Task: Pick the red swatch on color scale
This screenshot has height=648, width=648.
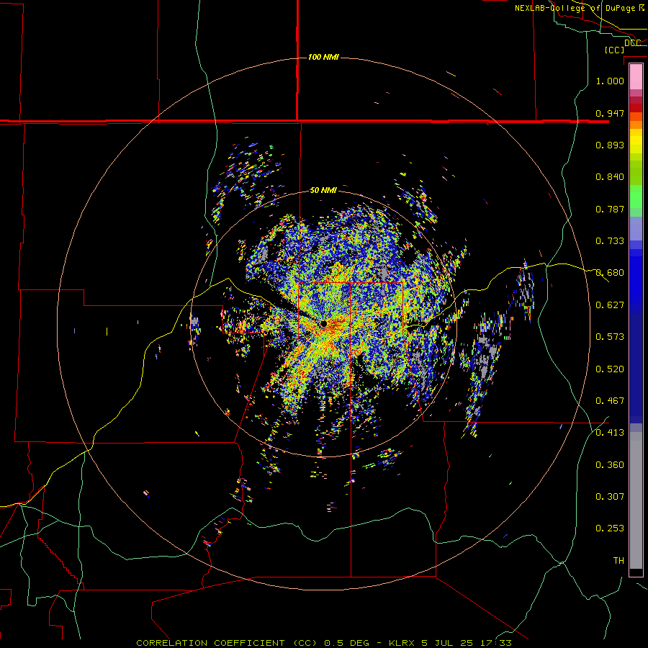Action: [x=636, y=107]
